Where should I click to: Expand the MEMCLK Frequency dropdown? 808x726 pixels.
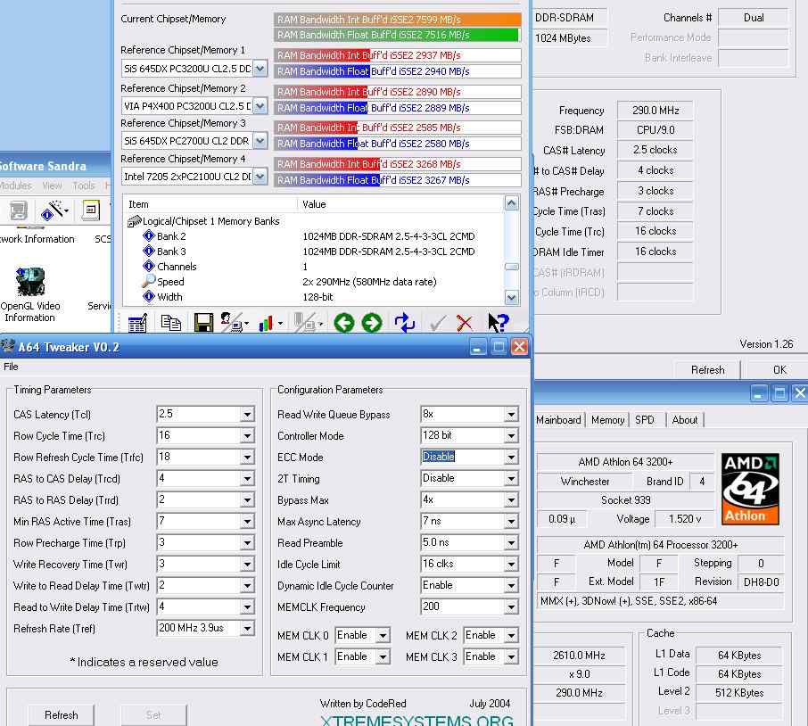pyautogui.click(x=511, y=607)
